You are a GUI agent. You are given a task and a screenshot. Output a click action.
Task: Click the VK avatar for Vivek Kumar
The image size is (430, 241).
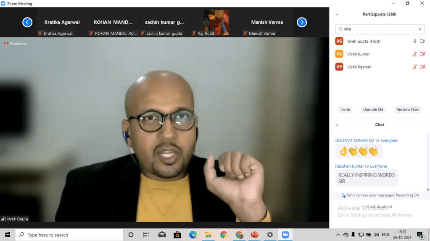coord(339,54)
